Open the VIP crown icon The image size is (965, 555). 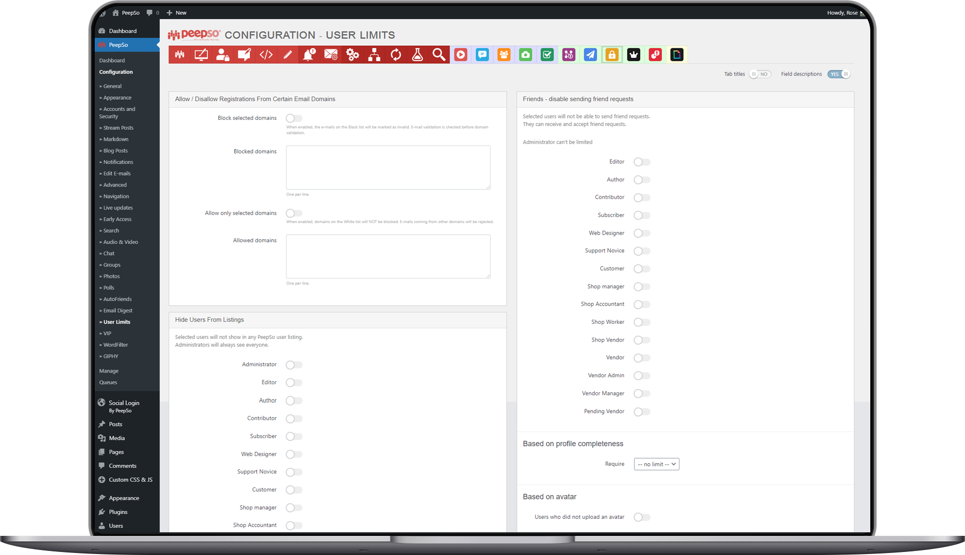pyautogui.click(x=634, y=54)
